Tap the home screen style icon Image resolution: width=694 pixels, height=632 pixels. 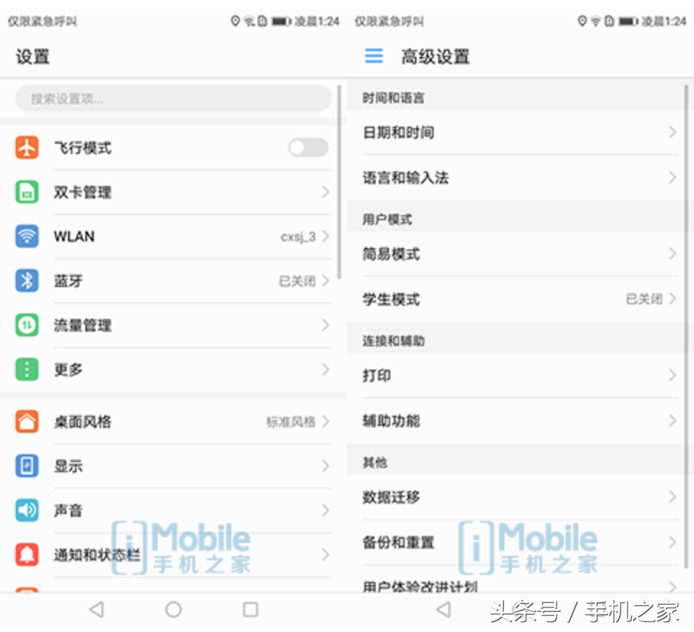coord(27,422)
